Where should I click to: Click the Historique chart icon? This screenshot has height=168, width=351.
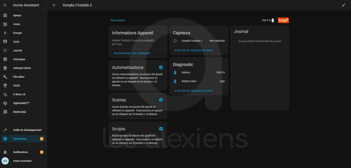5,59
